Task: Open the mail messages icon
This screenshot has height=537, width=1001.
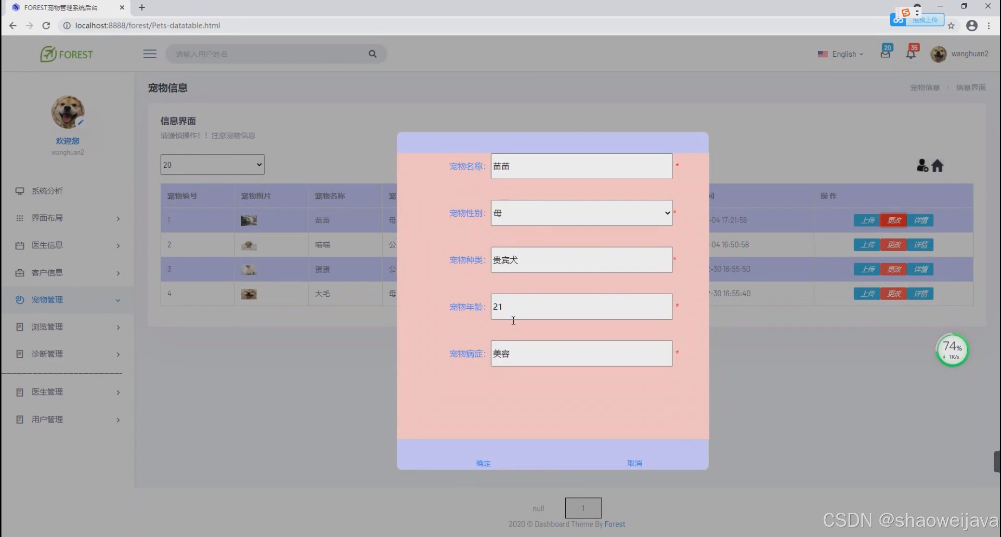Action: tap(885, 53)
